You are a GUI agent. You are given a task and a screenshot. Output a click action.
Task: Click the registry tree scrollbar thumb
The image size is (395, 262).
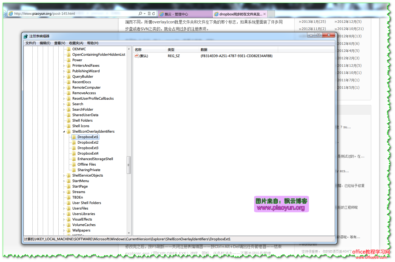pos(129,165)
